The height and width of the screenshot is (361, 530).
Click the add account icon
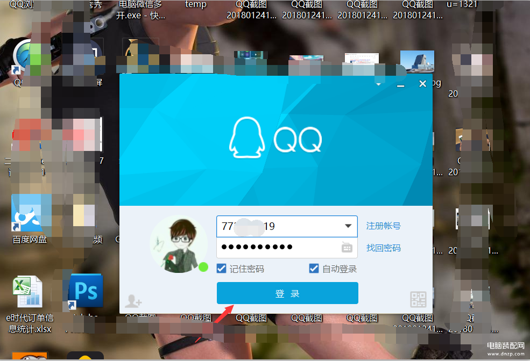click(133, 301)
